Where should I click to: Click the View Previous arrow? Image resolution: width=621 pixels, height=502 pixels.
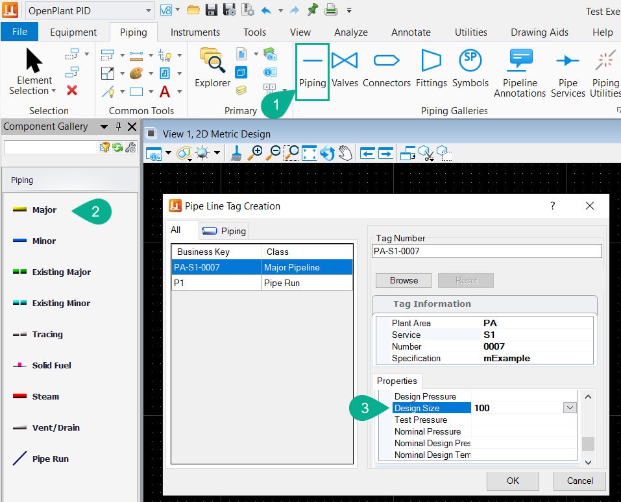tap(367, 153)
